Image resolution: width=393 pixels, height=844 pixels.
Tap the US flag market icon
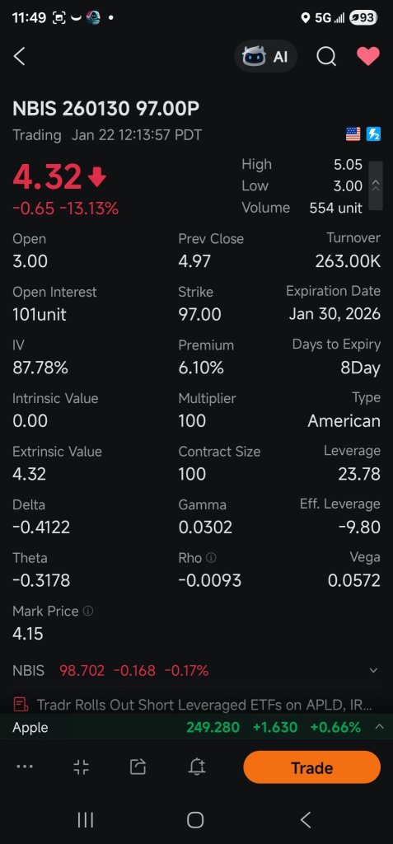[x=353, y=134]
